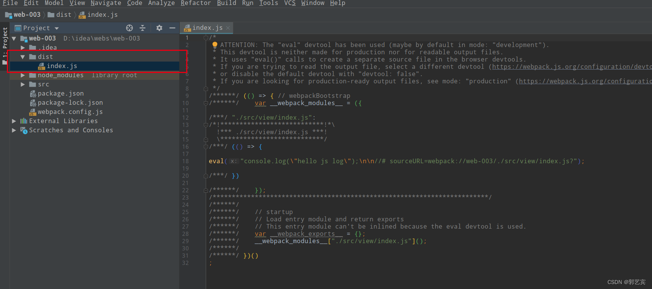
Task: Open the VCS menu
Action: (290, 3)
